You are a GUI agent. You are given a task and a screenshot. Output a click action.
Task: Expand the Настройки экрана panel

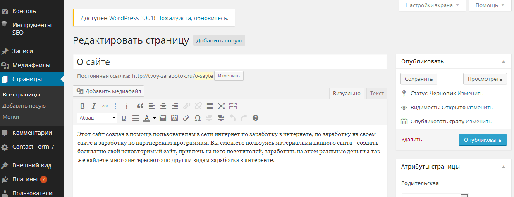432,5
